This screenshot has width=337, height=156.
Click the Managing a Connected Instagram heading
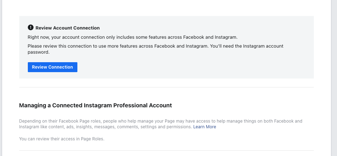tap(96, 106)
